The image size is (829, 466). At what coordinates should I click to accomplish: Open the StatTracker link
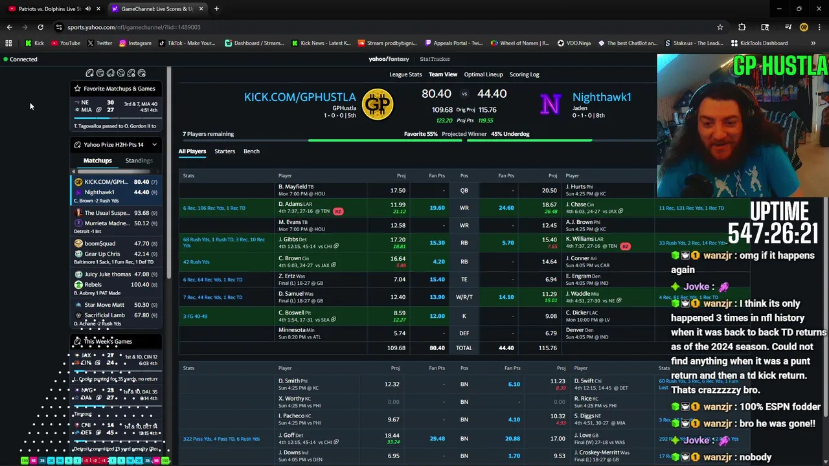tap(435, 59)
